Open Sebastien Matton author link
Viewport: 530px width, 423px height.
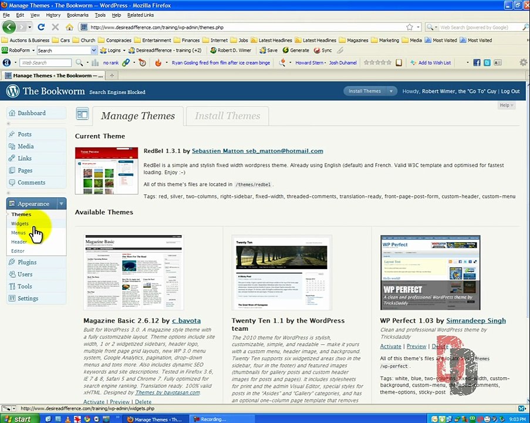(x=257, y=151)
